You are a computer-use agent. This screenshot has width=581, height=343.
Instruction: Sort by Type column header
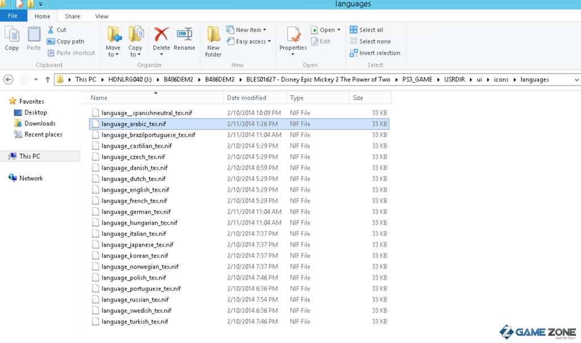click(318, 98)
